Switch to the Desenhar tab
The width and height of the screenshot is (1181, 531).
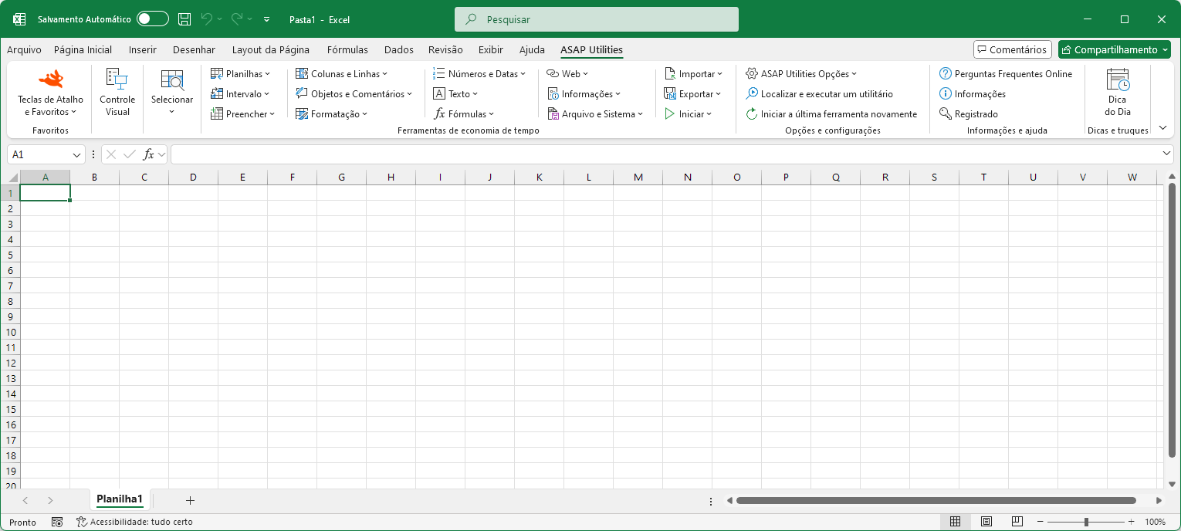click(194, 49)
